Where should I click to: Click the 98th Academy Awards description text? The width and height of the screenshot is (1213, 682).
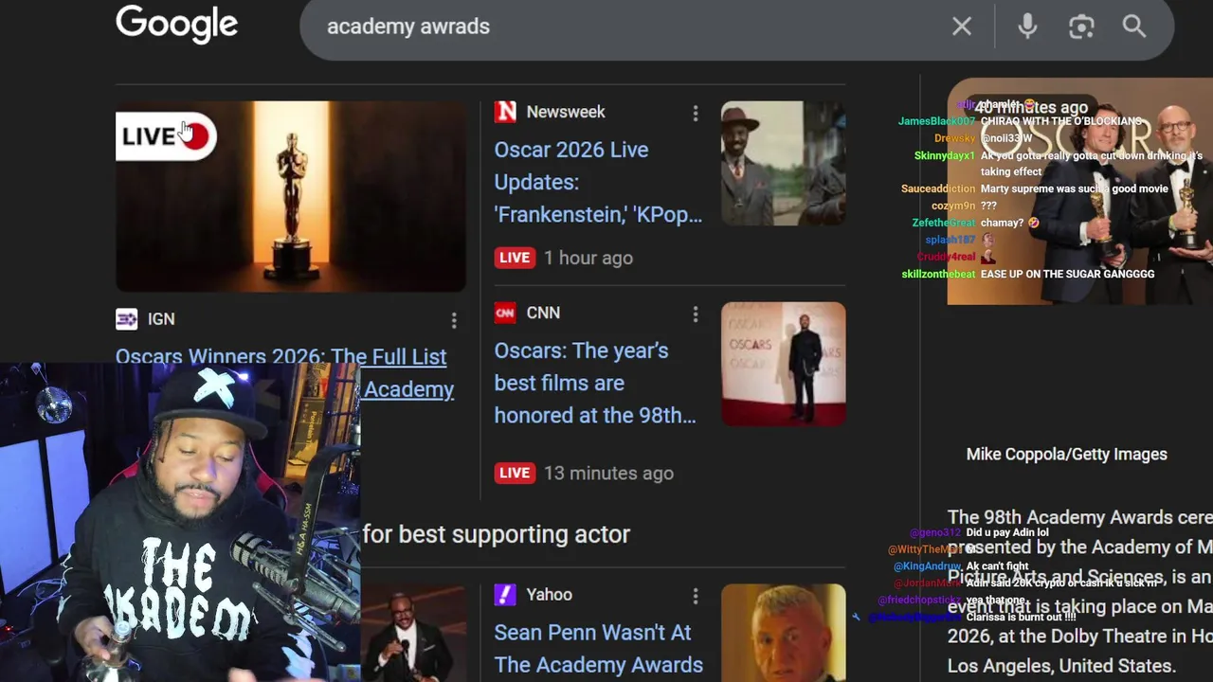pos(1080,592)
